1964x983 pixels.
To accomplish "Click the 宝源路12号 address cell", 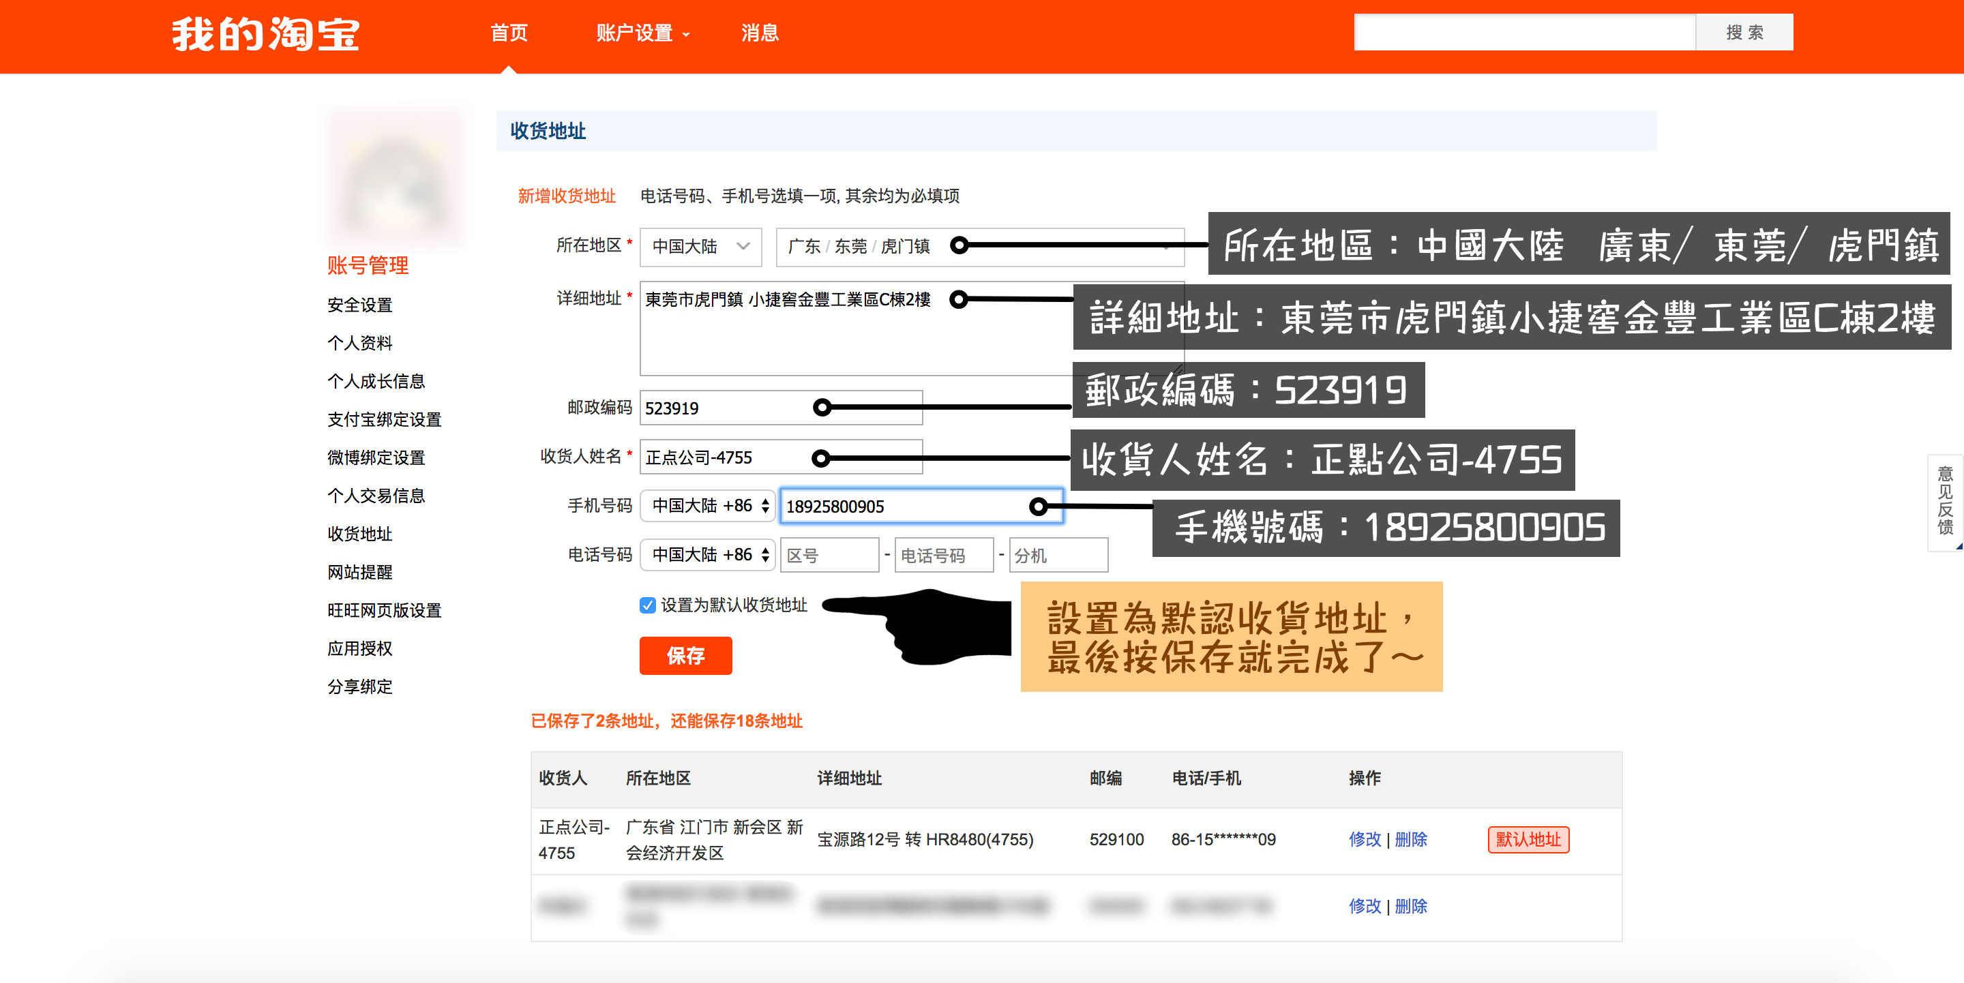I will (925, 840).
